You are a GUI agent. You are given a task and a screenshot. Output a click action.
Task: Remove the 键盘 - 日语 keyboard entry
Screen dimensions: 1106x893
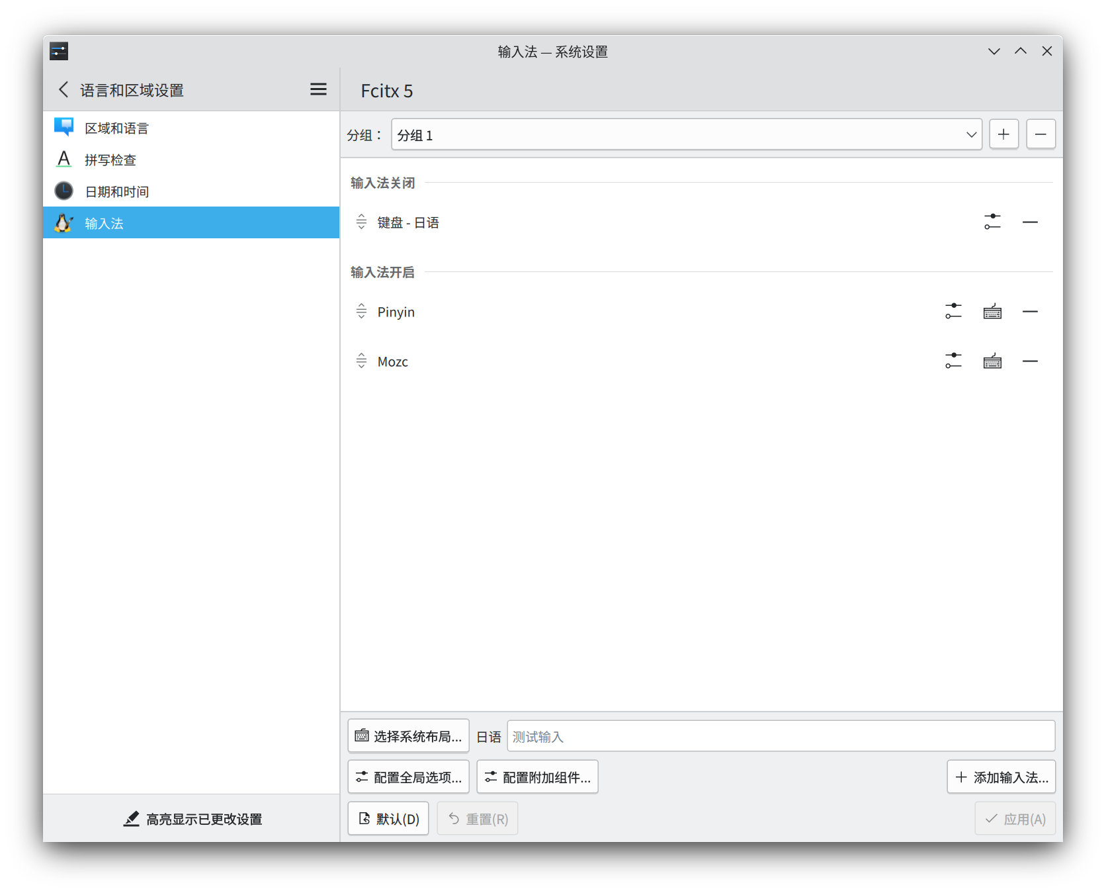(1030, 222)
